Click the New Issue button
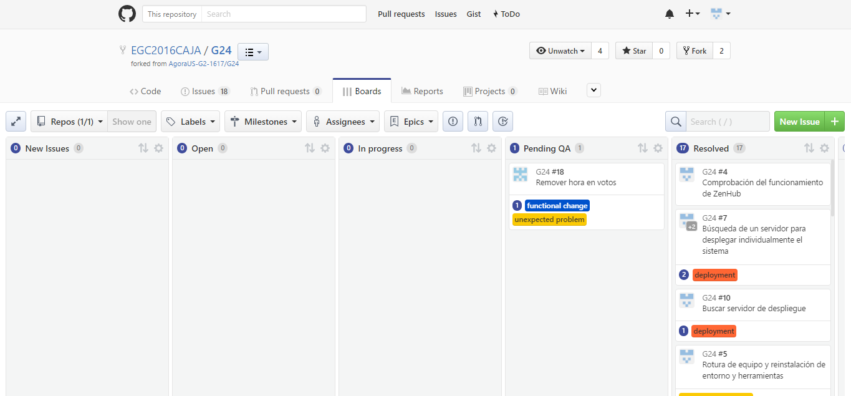Viewport: 851px width, 396px height. pyautogui.click(x=799, y=122)
